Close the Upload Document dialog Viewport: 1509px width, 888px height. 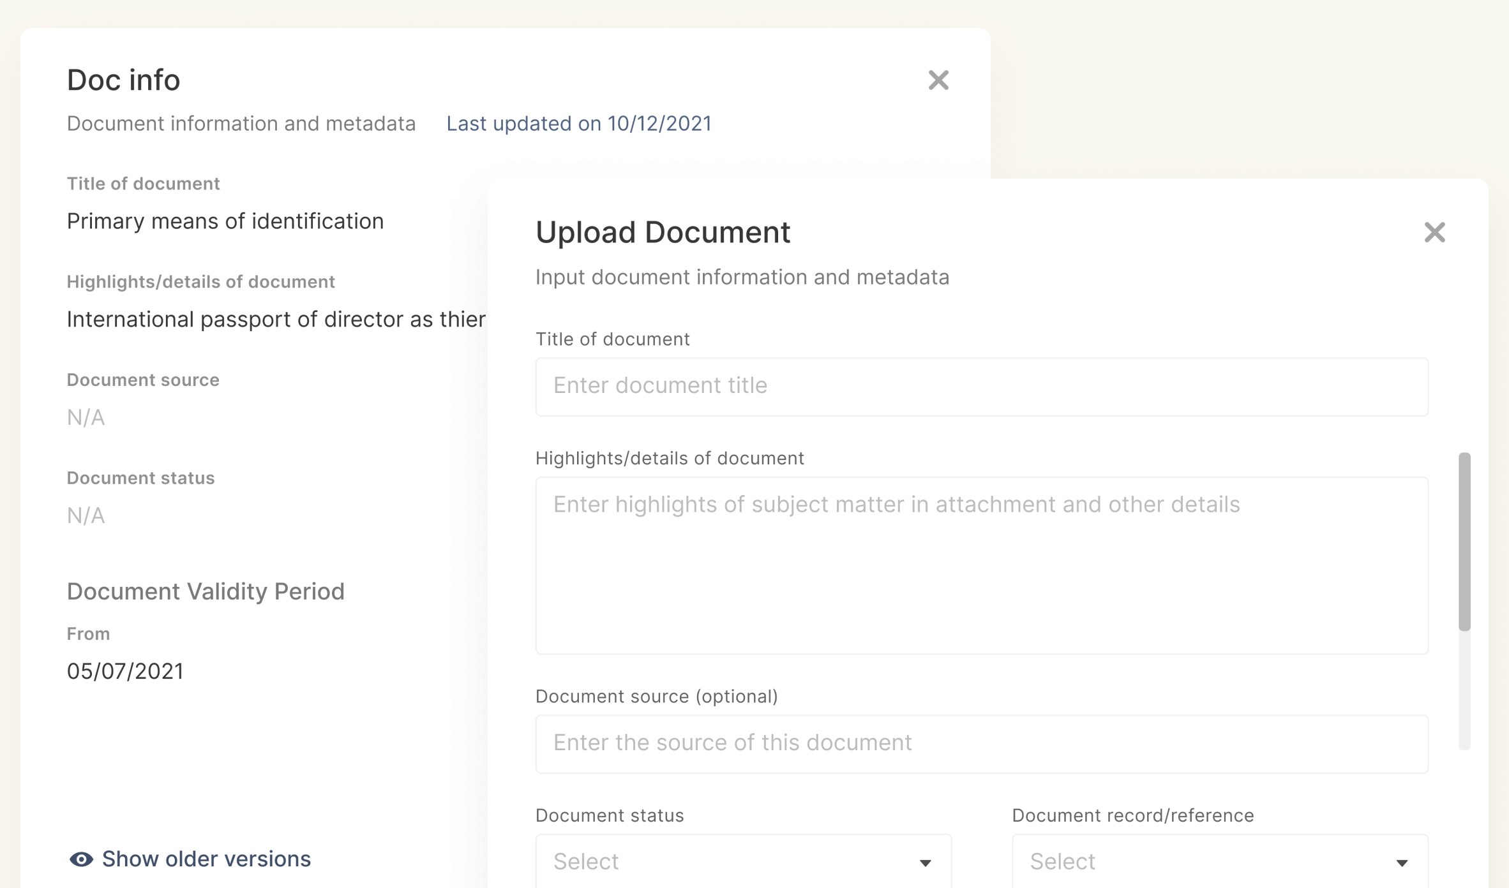pyautogui.click(x=1434, y=232)
